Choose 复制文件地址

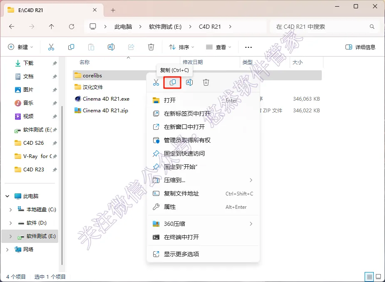(203, 193)
